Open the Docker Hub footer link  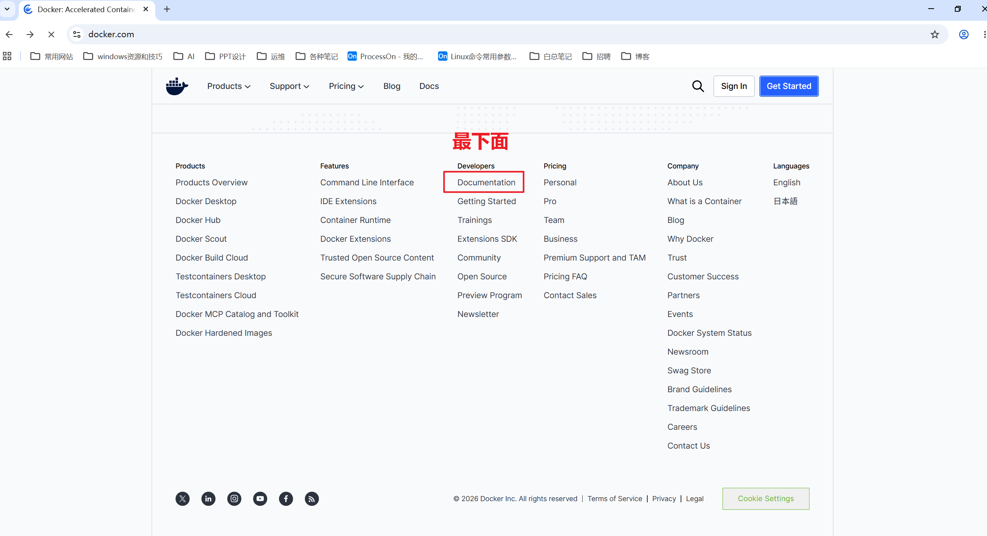(198, 220)
